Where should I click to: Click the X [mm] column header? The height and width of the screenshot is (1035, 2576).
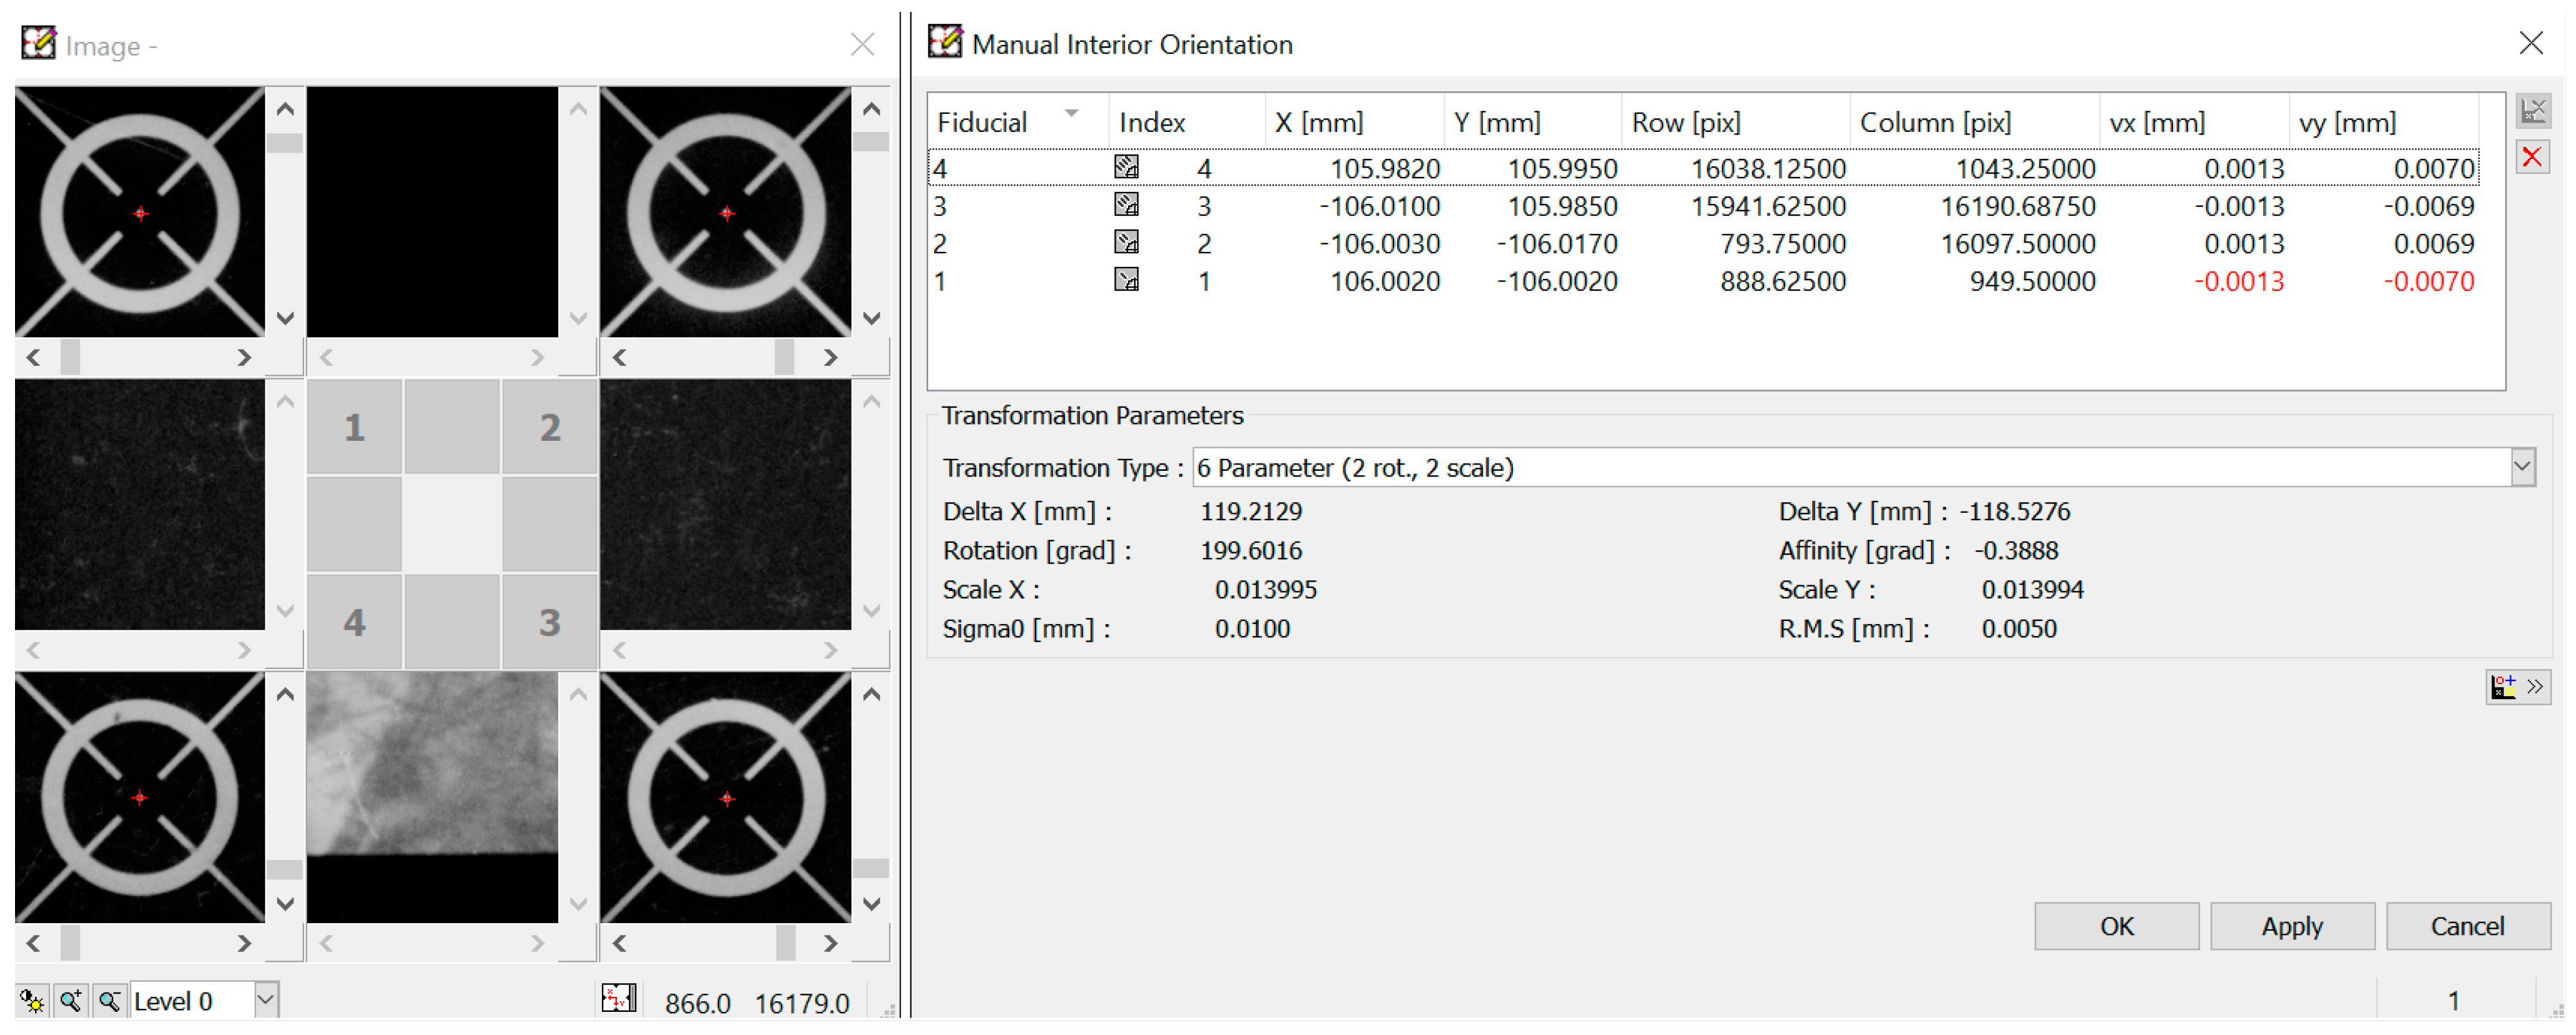(x=1354, y=122)
